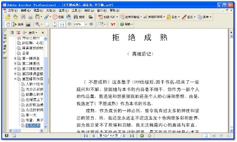Screen dimensions: 237x142
Task: Open 发送供审阅 dropdown menu
Action: click(154, 17)
